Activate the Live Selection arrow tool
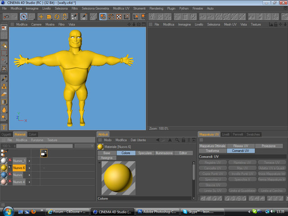288x216 pixels. 24,17
